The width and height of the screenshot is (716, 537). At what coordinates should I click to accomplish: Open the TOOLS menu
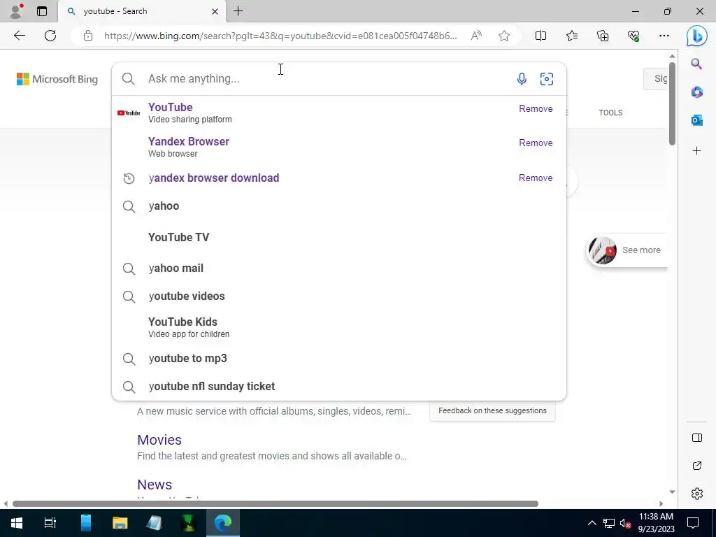(x=610, y=113)
